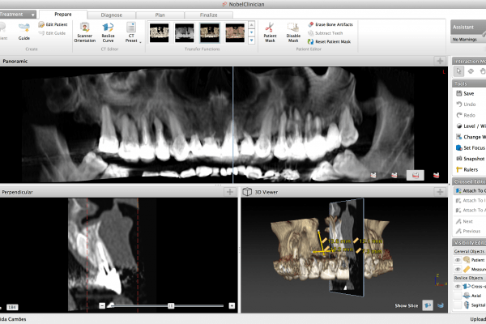Screen dimensions: 486x324
Task: Hide the Cross-section reslice object
Action: [x=457, y=286]
